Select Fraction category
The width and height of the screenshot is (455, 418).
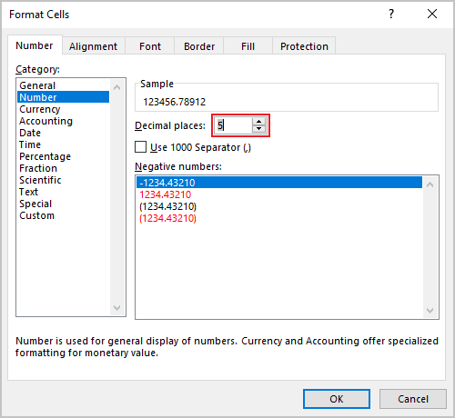pos(63,168)
